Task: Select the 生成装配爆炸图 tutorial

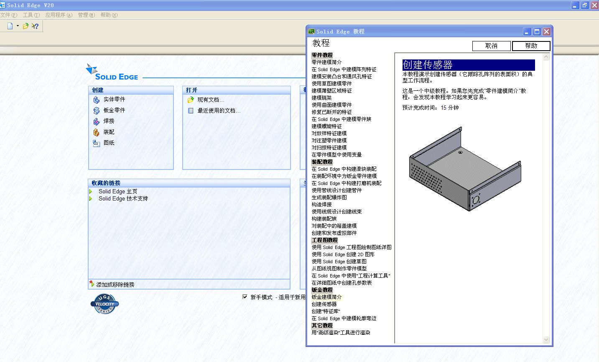Action: tap(329, 198)
